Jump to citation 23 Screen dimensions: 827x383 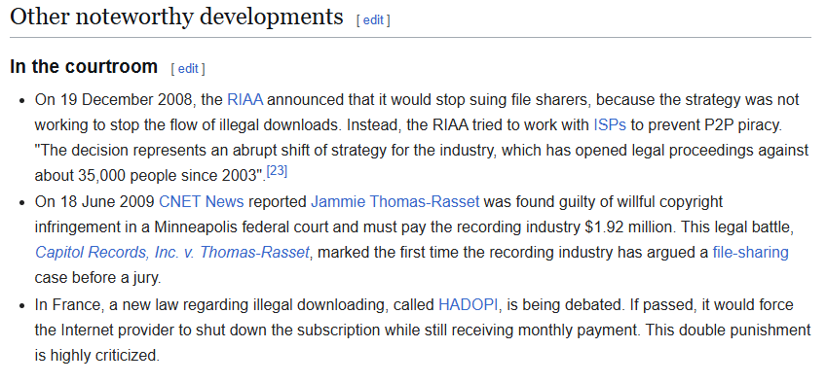tap(277, 171)
